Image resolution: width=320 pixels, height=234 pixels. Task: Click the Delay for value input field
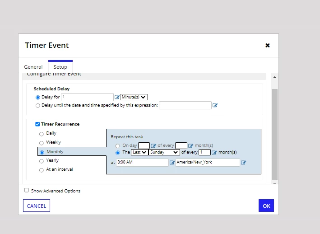(88, 97)
